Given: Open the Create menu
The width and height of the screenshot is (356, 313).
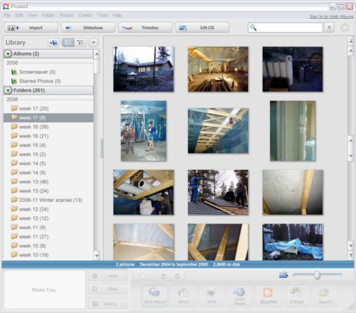Looking at the screenshot, I should click(85, 15).
